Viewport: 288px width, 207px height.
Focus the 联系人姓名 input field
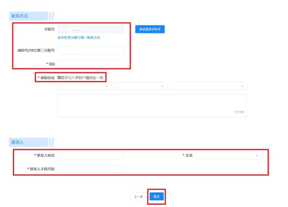(x=90, y=155)
